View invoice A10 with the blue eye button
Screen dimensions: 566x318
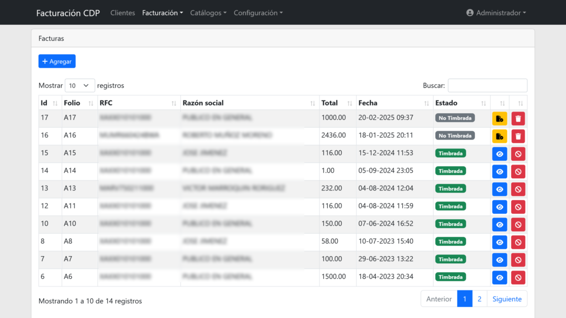point(499,225)
